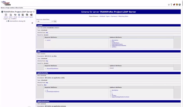Switch to the Matching Rules section

[x=123, y=16]
